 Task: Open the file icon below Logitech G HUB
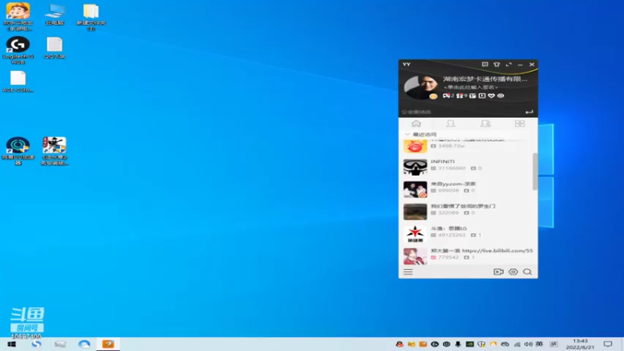tap(18, 82)
